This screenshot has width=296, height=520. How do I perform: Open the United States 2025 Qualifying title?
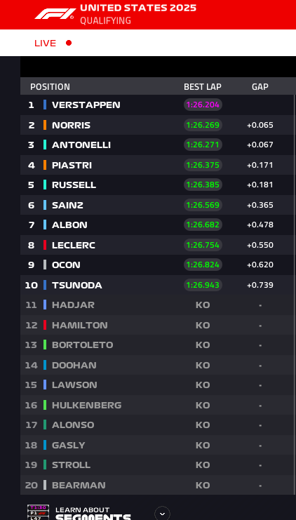point(138,14)
